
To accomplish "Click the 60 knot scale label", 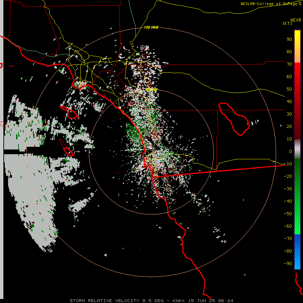I will click(289, 77).
